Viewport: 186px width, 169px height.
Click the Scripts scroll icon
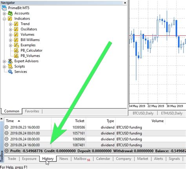(x=10, y=66)
